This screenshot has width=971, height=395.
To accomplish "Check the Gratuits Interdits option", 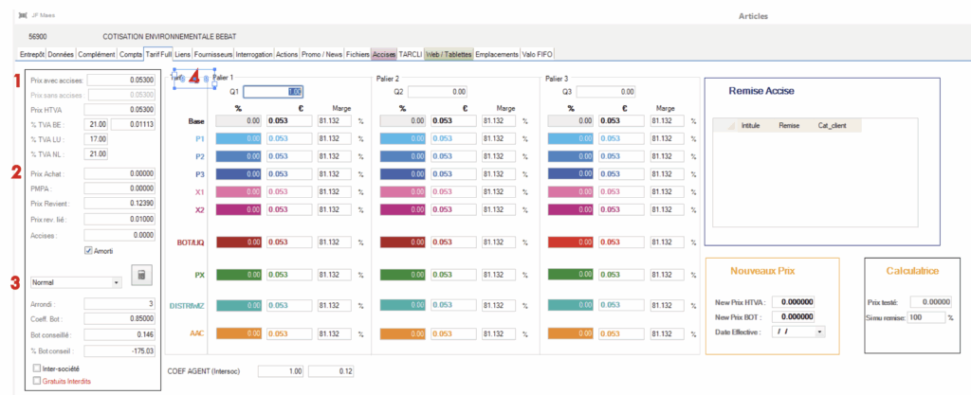I will (x=36, y=380).
